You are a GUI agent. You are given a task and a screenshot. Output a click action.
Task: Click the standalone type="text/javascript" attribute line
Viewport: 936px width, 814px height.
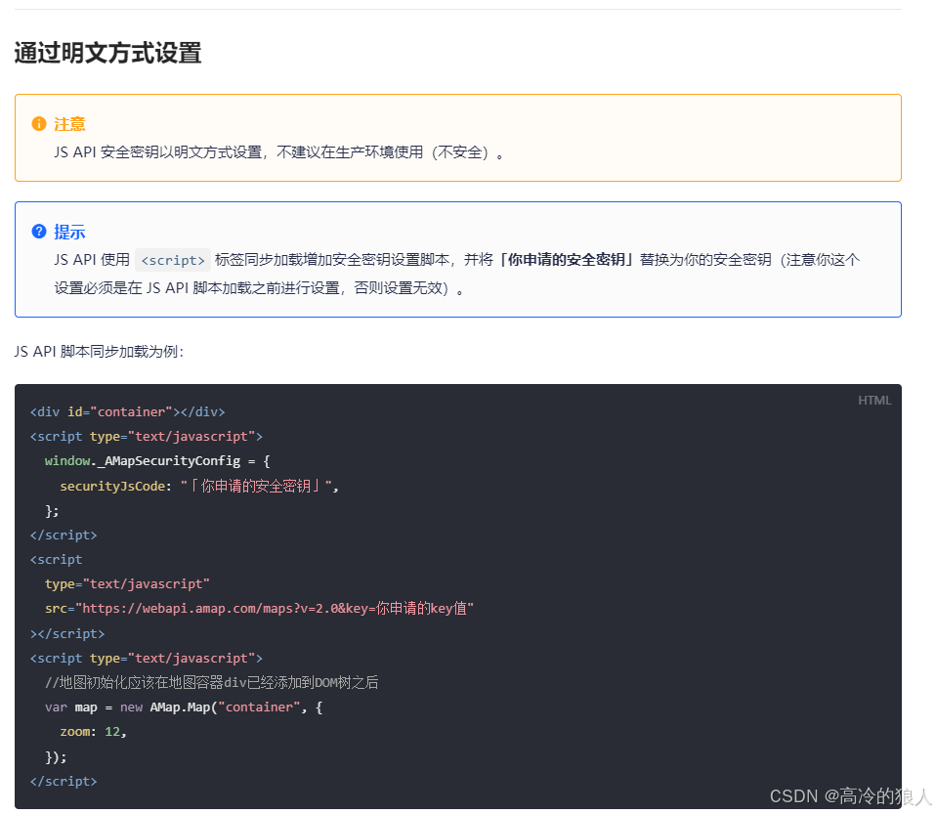pos(127,584)
